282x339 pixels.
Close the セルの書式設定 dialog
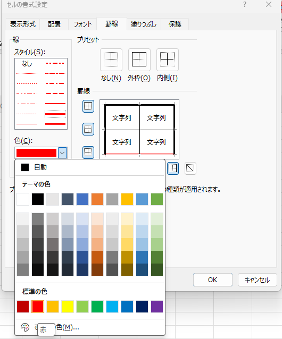pyautogui.click(x=269, y=4)
